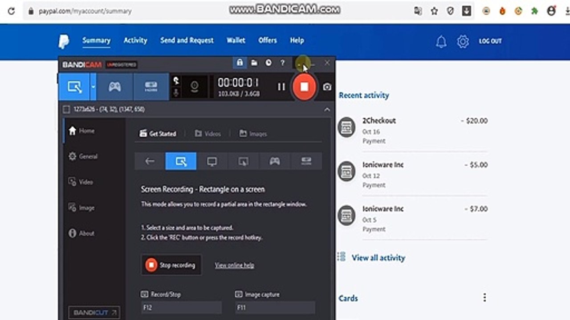Open Bandicam help question mark
The image size is (570, 320).
(x=282, y=63)
